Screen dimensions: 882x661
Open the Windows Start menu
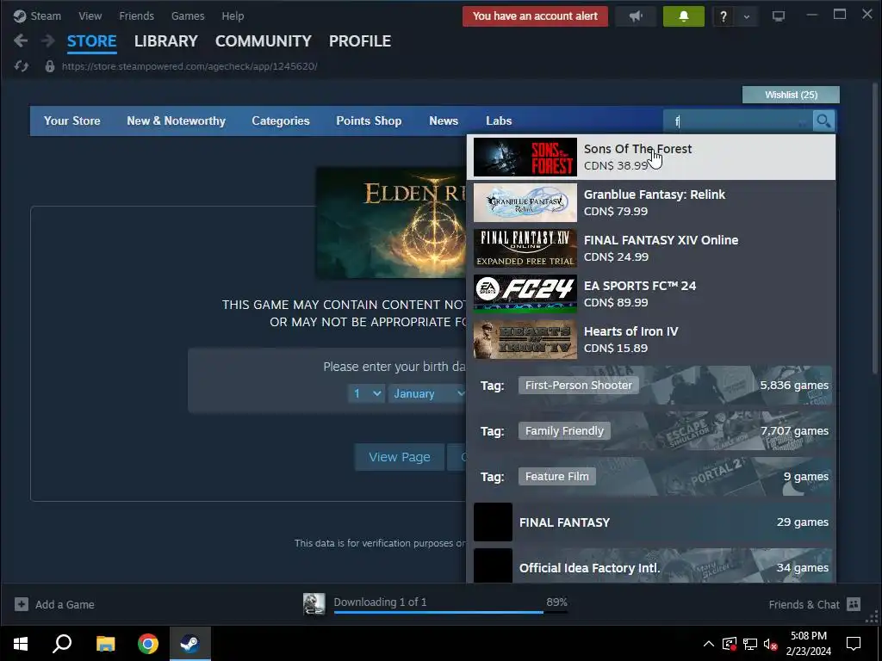(x=21, y=644)
